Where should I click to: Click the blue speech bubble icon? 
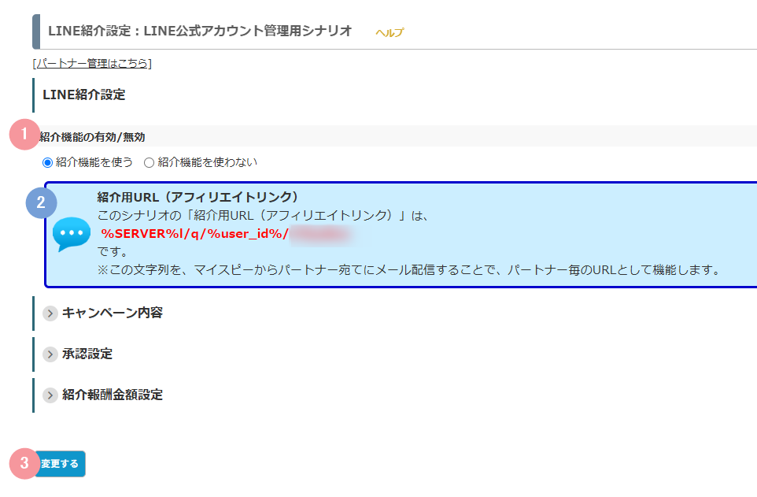pyautogui.click(x=72, y=234)
